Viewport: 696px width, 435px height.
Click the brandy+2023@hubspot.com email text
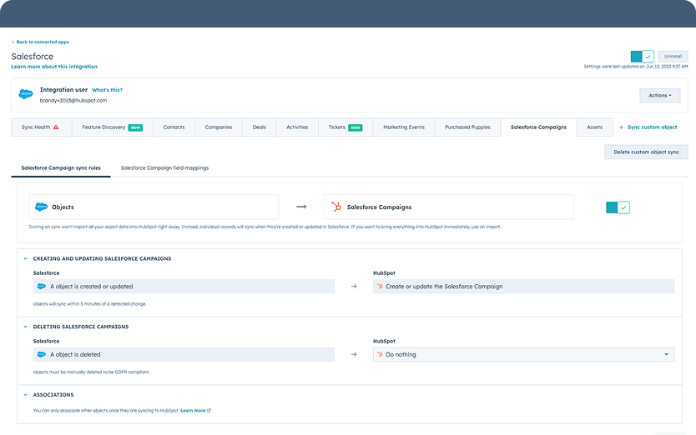click(x=73, y=101)
